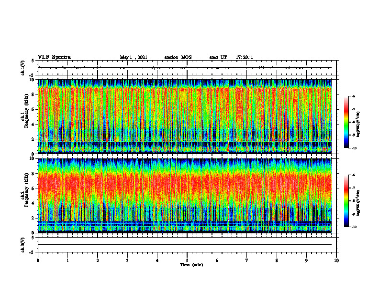
Task: Click the "4" kHz tick of ch.1 frequency axis
Action: point(33,125)
